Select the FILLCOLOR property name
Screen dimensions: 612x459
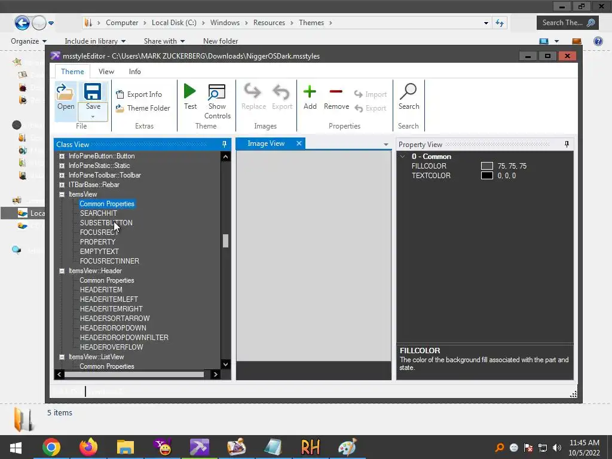[429, 166]
